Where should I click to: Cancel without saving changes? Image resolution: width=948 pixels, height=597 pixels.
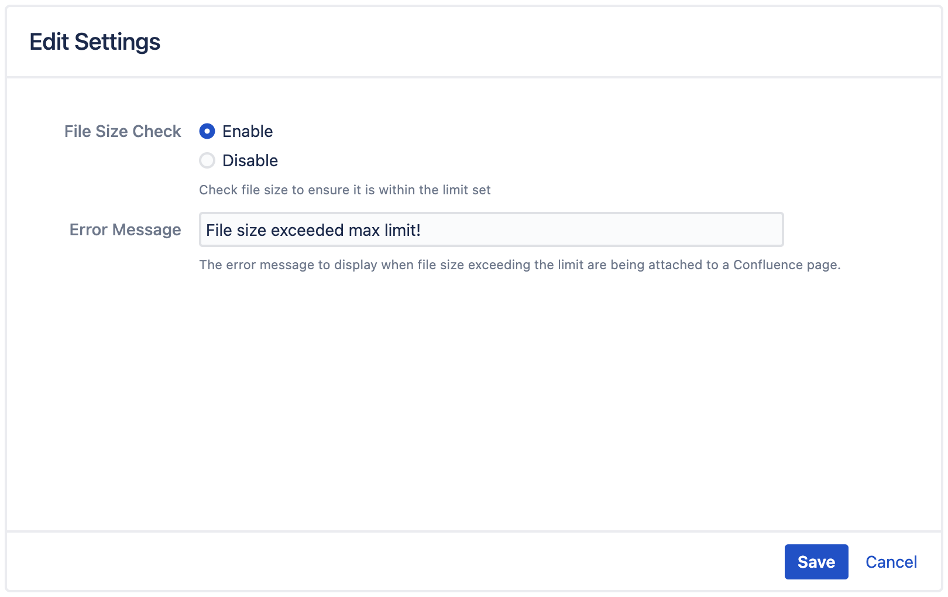pyautogui.click(x=891, y=561)
